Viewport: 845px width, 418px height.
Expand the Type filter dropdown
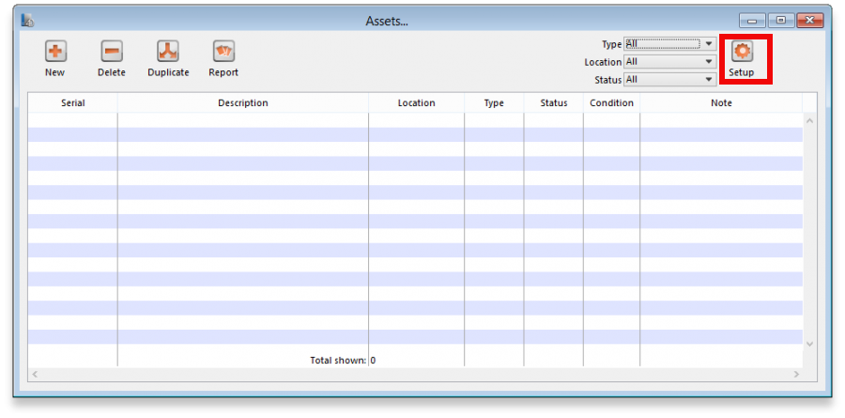709,44
